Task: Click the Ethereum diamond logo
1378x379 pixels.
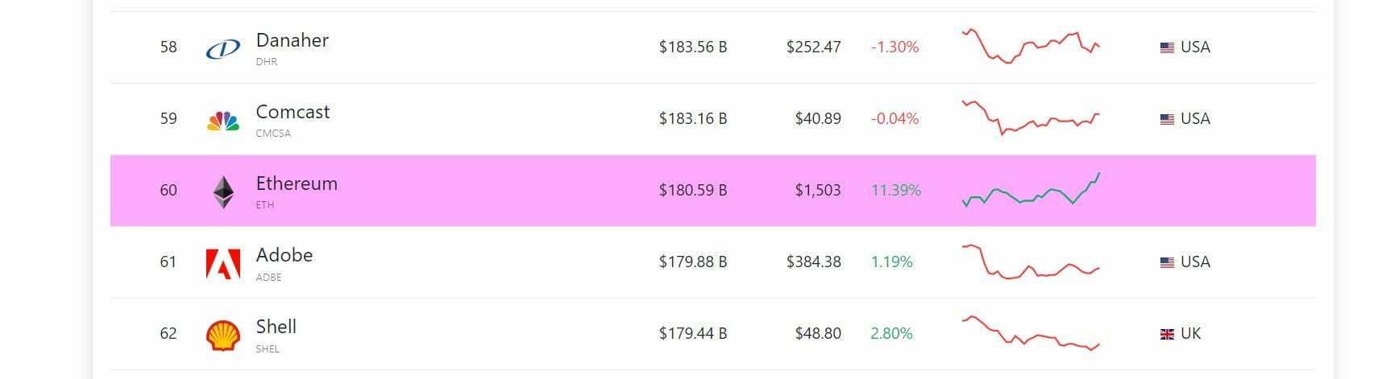Action: click(223, 192)
